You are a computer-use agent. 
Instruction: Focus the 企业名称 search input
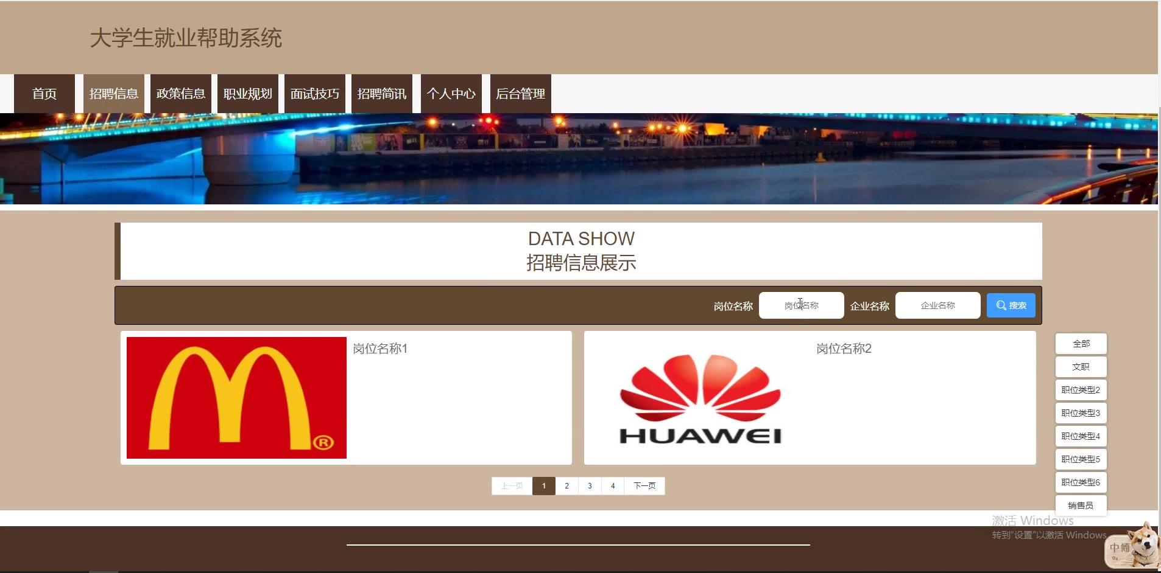(x=938, y=305)
